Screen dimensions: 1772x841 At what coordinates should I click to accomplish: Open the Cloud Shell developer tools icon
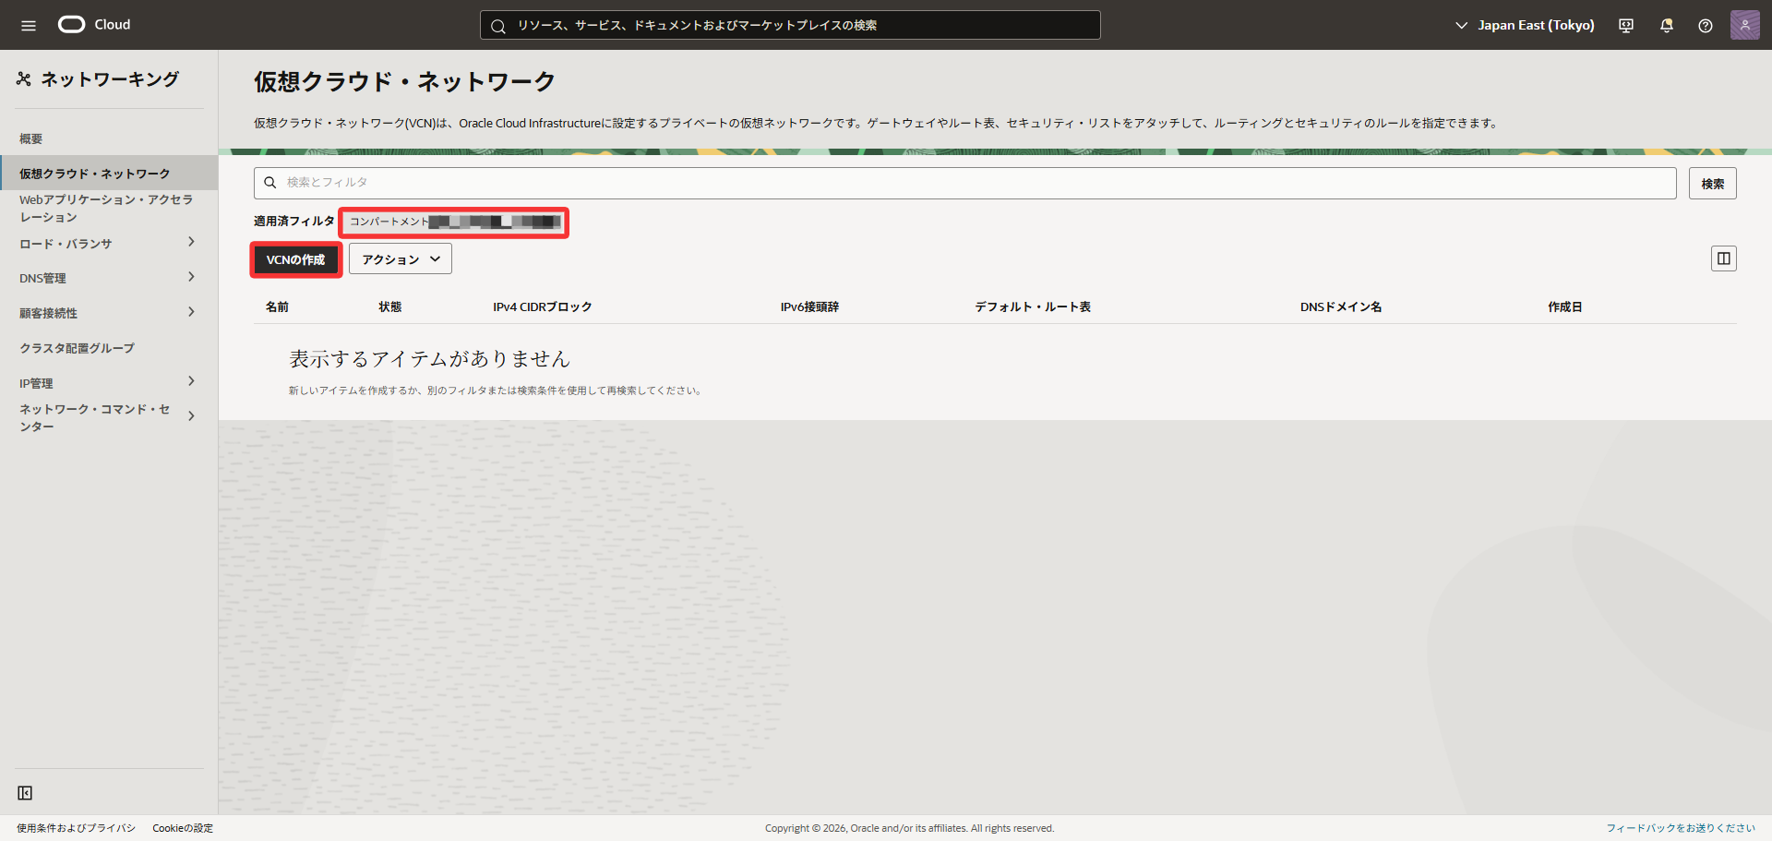pyautogui.click(x=1626, y=26)
